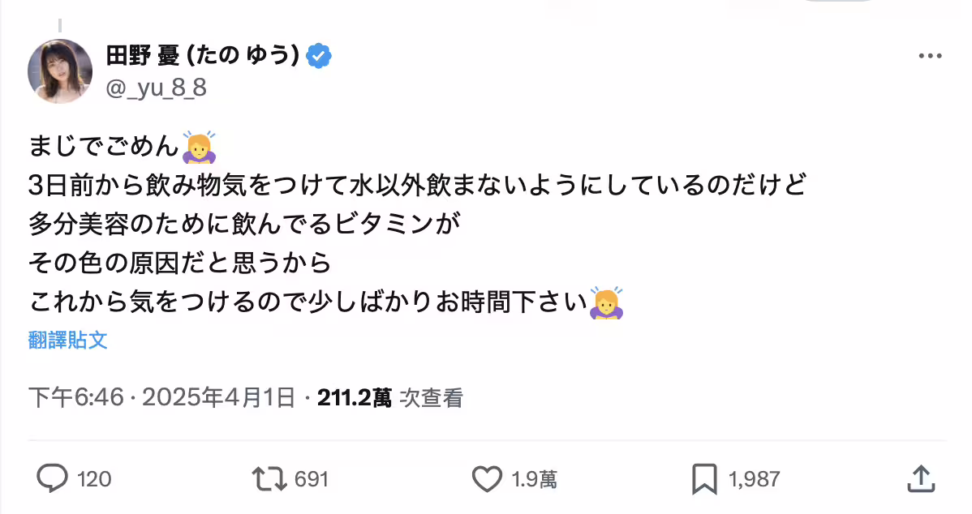Viewport: 972px width, 514px height.
Task: Open the three-dot more options menu
Action: coord(930,56)
